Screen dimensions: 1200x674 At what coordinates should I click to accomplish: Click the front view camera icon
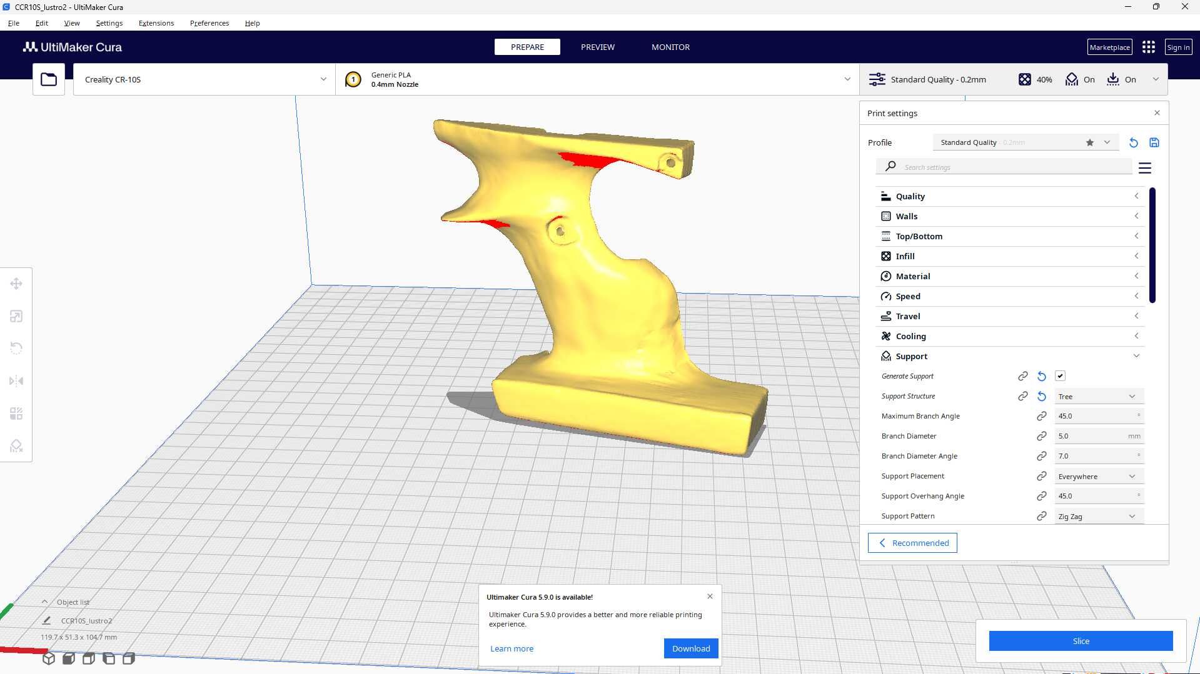click(69, 658)
